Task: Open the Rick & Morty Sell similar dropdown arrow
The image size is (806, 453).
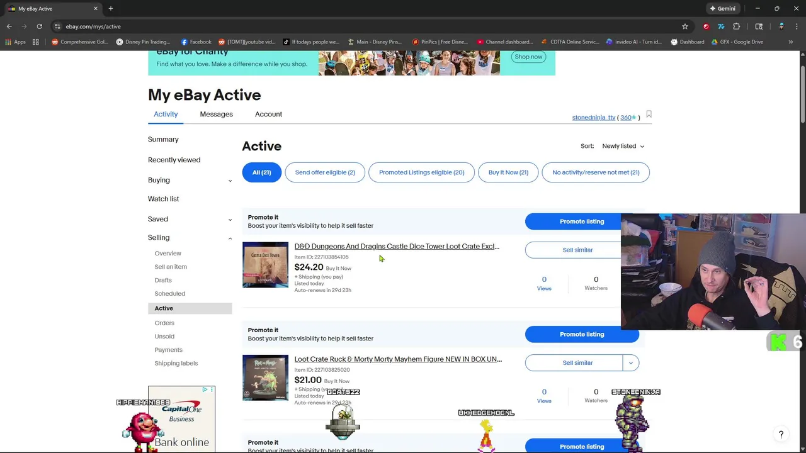Action: click(630, 363)
